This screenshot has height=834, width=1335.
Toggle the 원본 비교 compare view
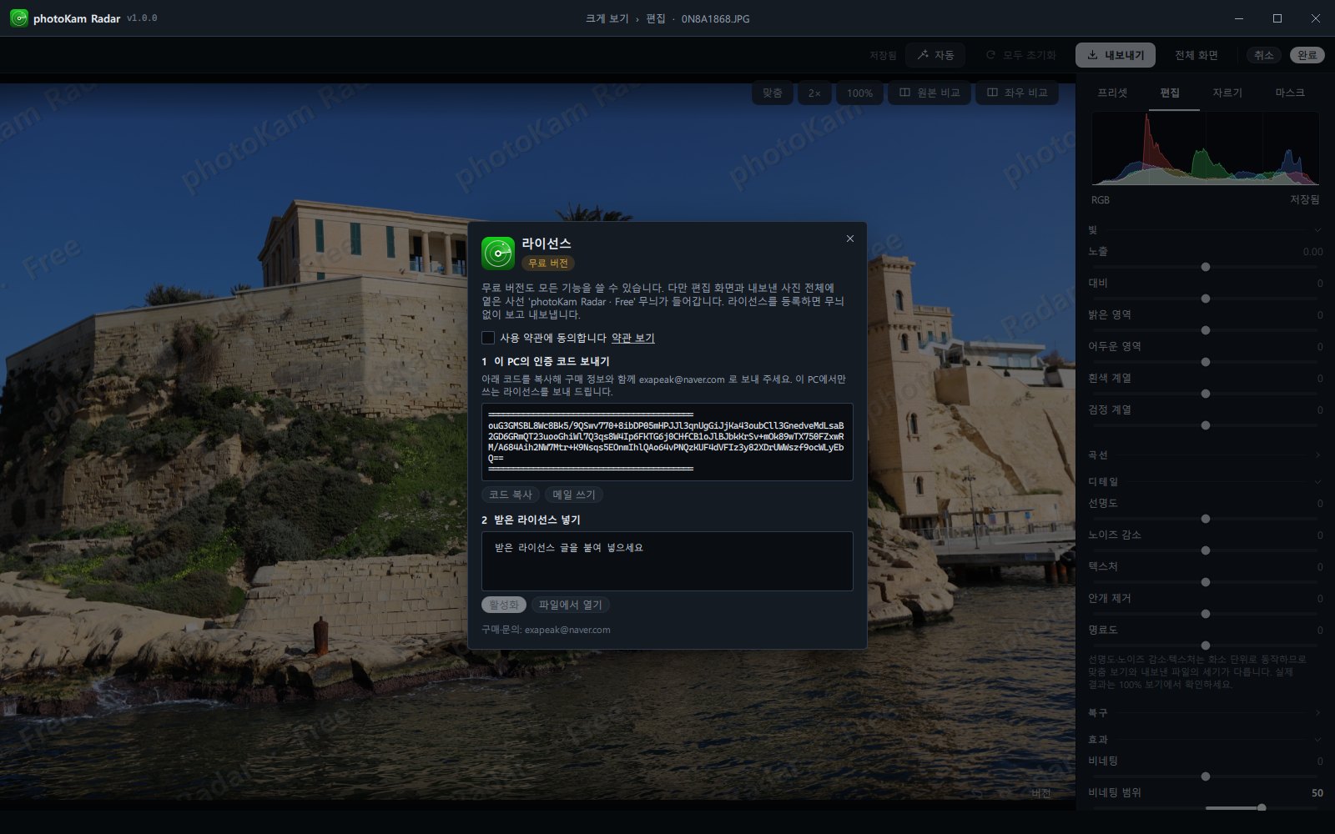click(x=929, y=93)
